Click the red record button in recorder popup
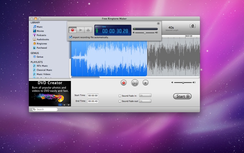 click(x=73, y=30)
